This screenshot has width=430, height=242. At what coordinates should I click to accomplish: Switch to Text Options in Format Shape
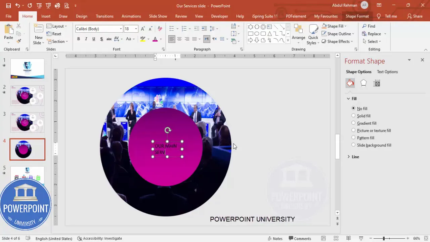[387, 72]
